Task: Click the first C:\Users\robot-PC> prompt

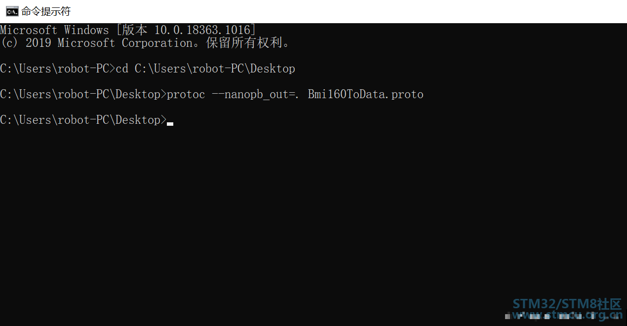Action: coord(58,69)
